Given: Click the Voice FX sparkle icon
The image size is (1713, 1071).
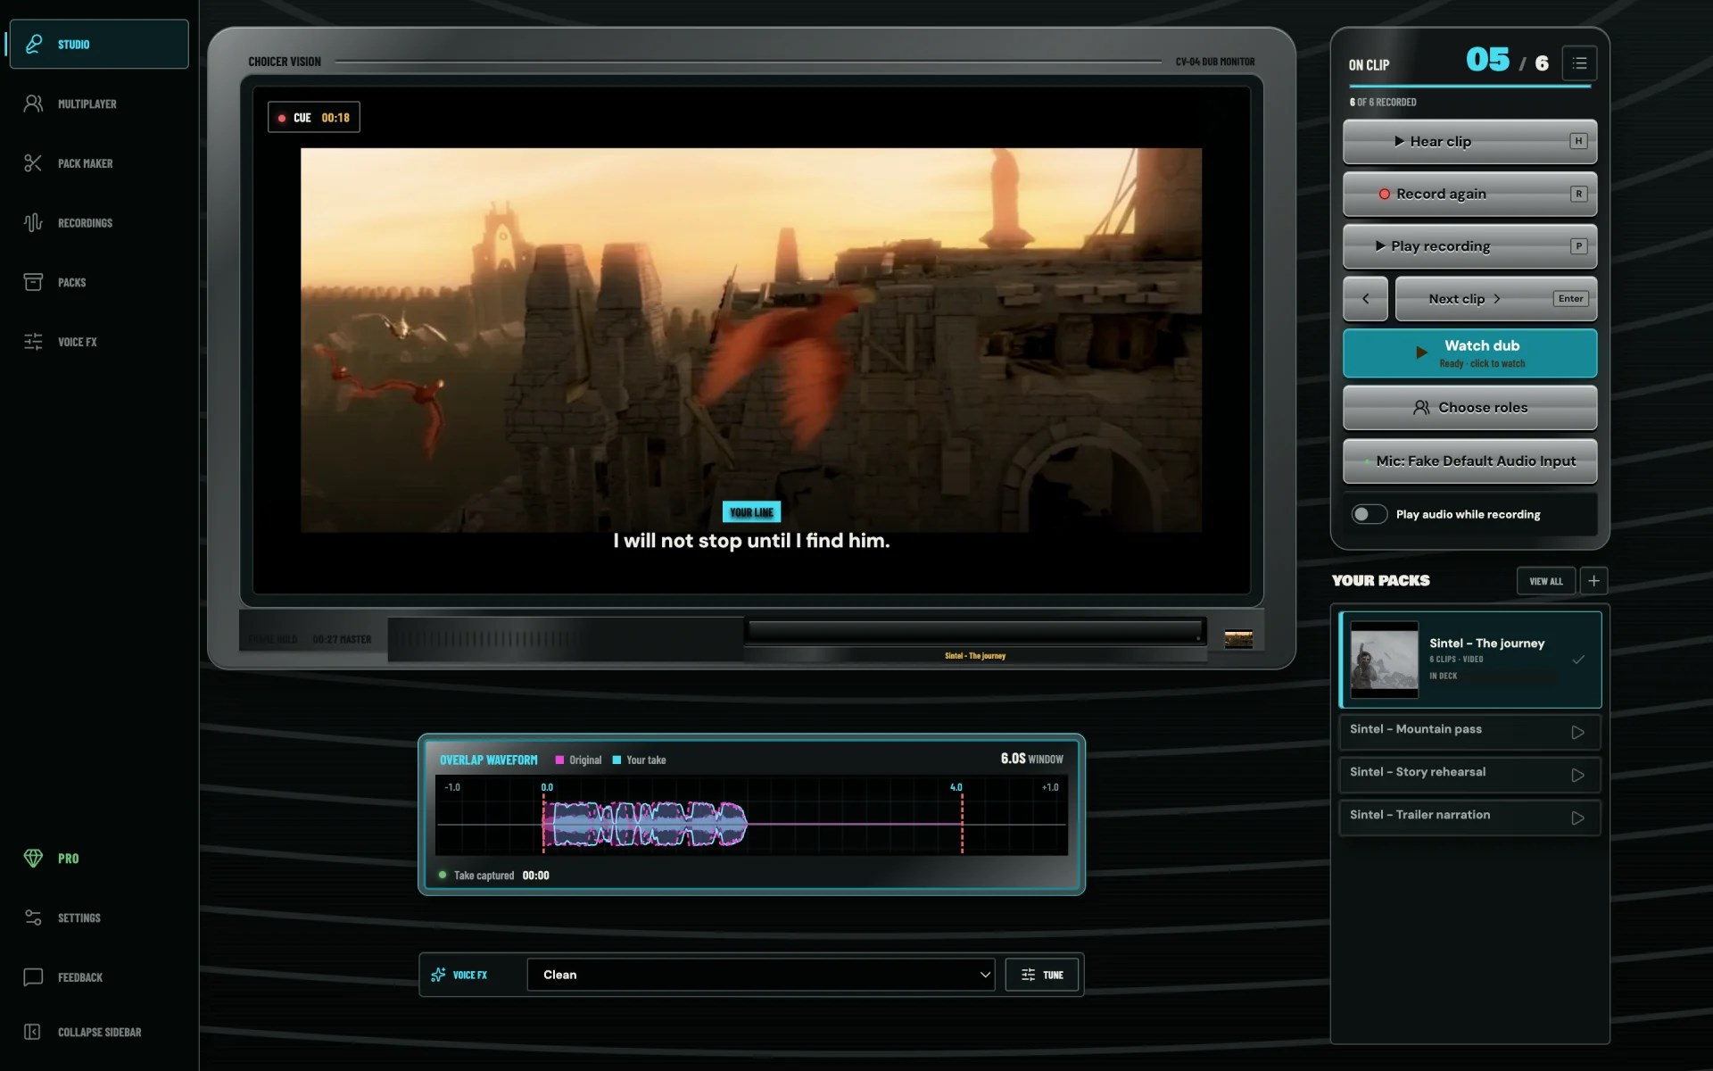Looking at the screenshot, I should (x=438, y=975).
